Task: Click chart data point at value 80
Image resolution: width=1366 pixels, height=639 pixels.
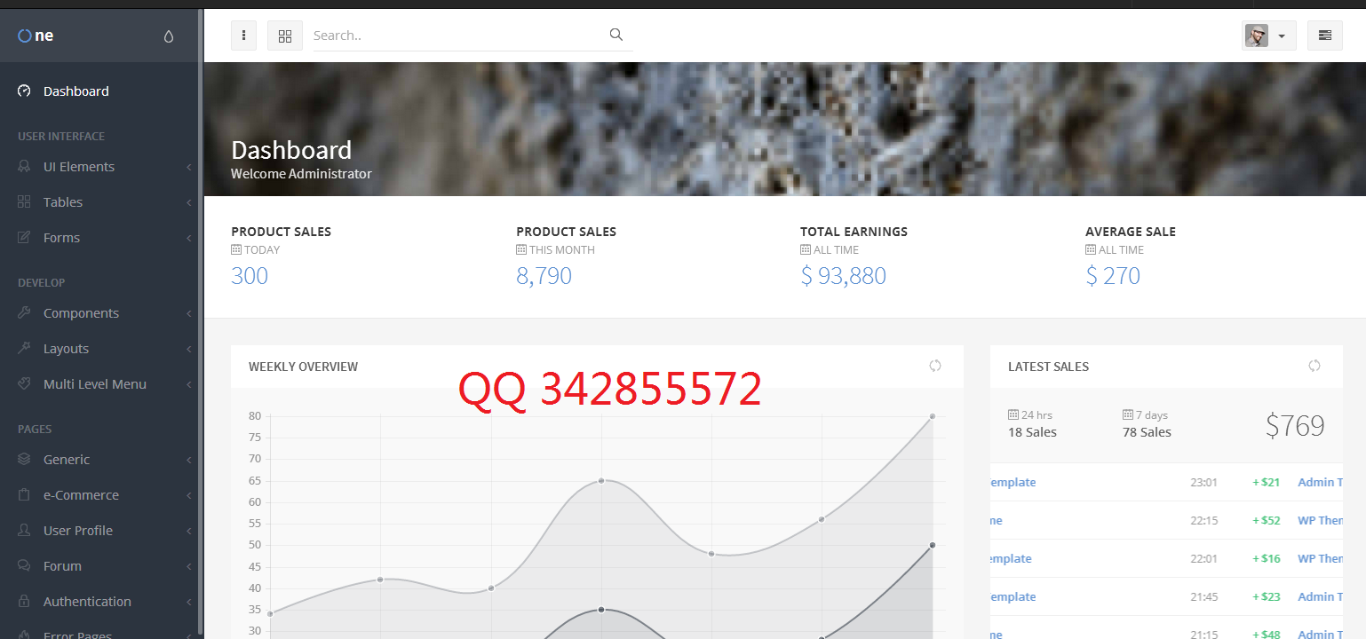Action: coord(933,415)
